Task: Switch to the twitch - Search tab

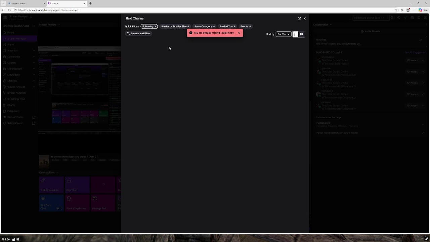Action: (x=26, y=3)
